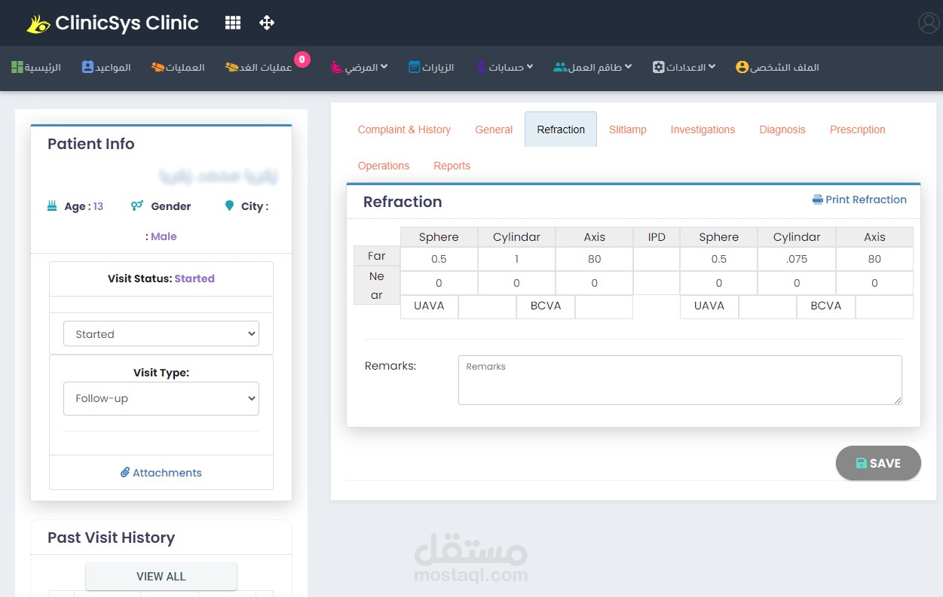Click the settings gear icon beside الاعدادات
The image size is (943, 597).
[x=658, y=67]
